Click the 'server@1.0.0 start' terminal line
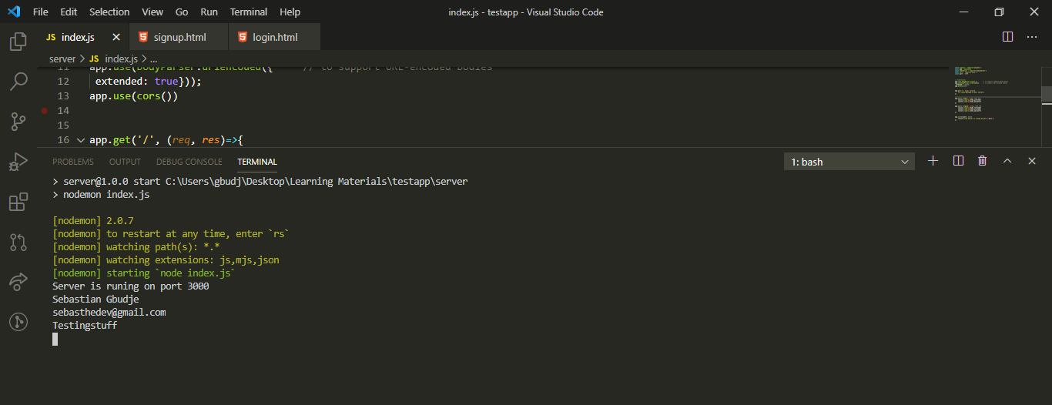Screen dimensions: 1052x405 pos(260,182)
